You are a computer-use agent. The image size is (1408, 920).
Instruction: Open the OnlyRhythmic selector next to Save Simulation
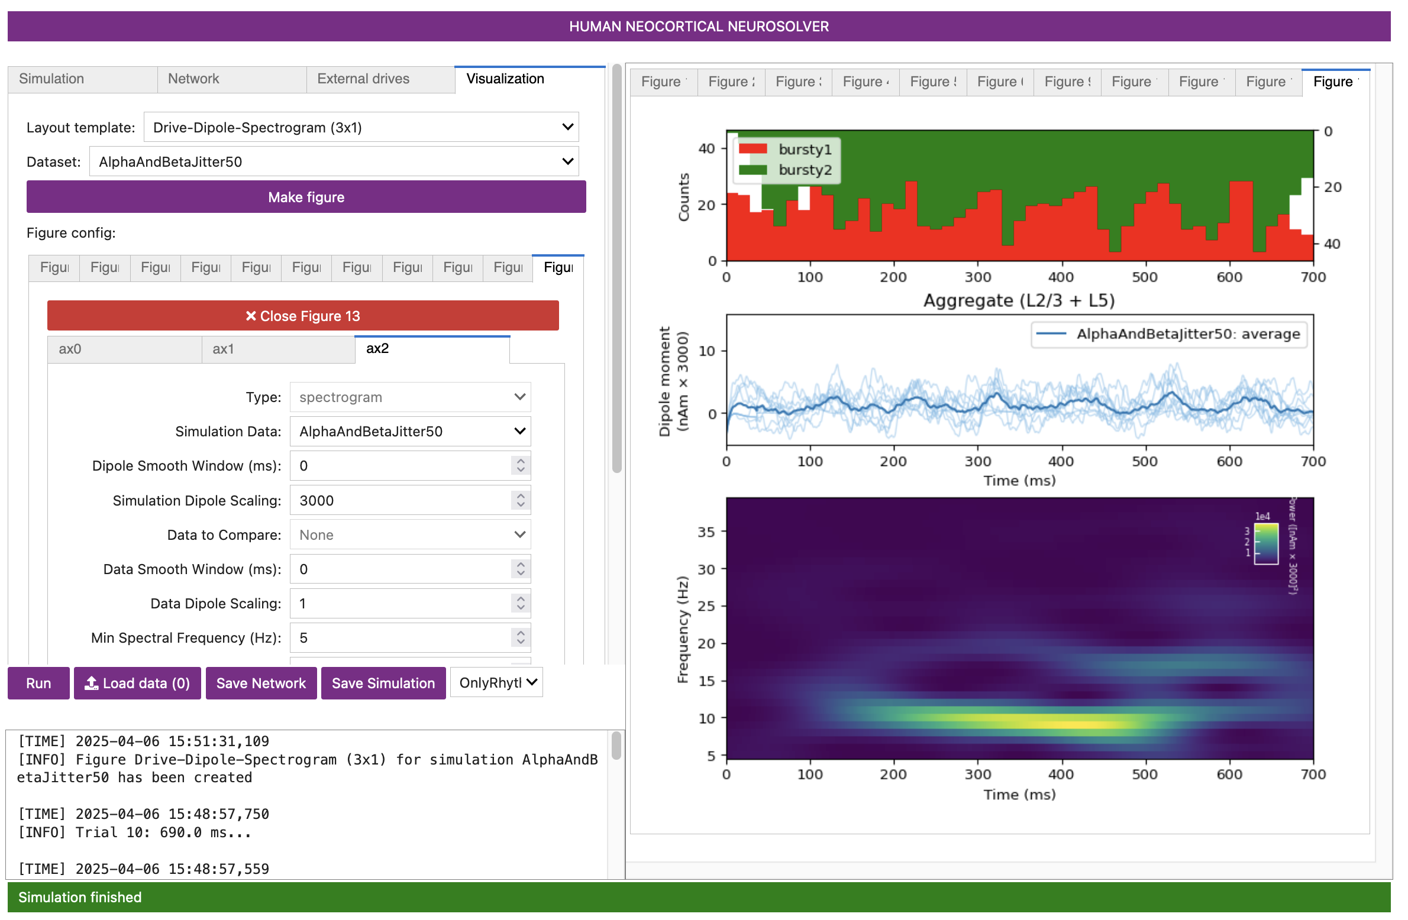coord(497,683)
